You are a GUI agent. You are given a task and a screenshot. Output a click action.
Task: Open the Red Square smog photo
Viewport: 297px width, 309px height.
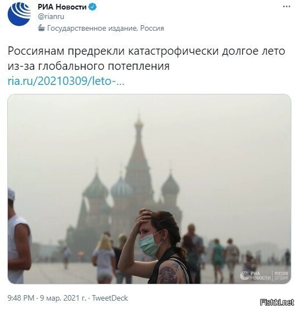pyautogui.click(x=149, y=189)
